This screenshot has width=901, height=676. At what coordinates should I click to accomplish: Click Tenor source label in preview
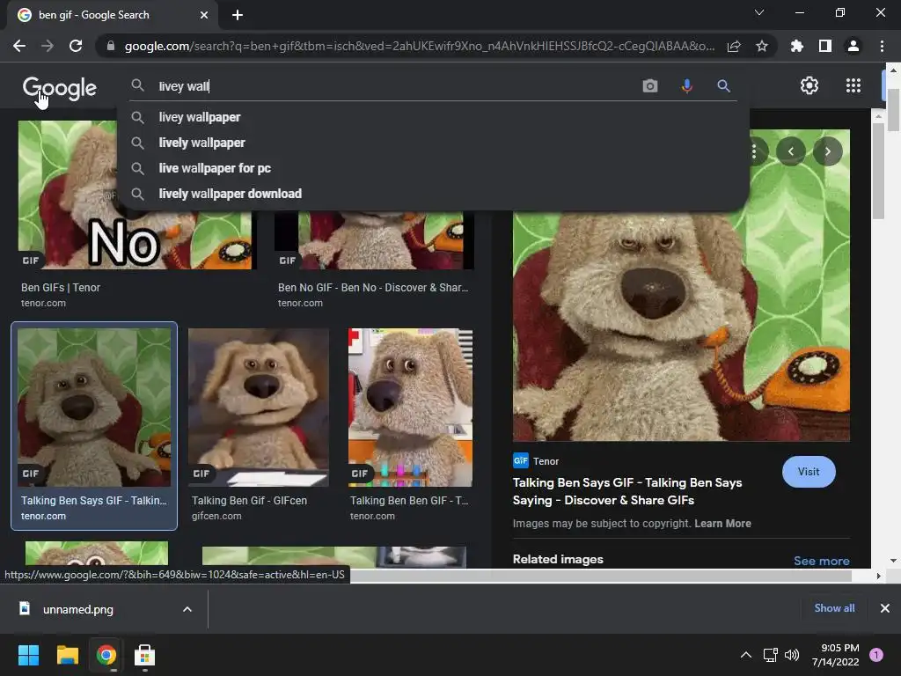point(546,461)
